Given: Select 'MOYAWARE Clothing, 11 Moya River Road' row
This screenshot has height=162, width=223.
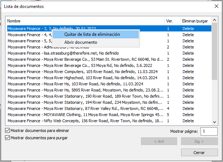Looking at the screenshot, I should (109, 115).
